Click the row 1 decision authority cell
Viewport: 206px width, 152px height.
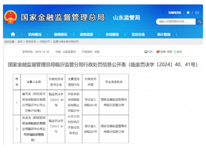point(114,102)
